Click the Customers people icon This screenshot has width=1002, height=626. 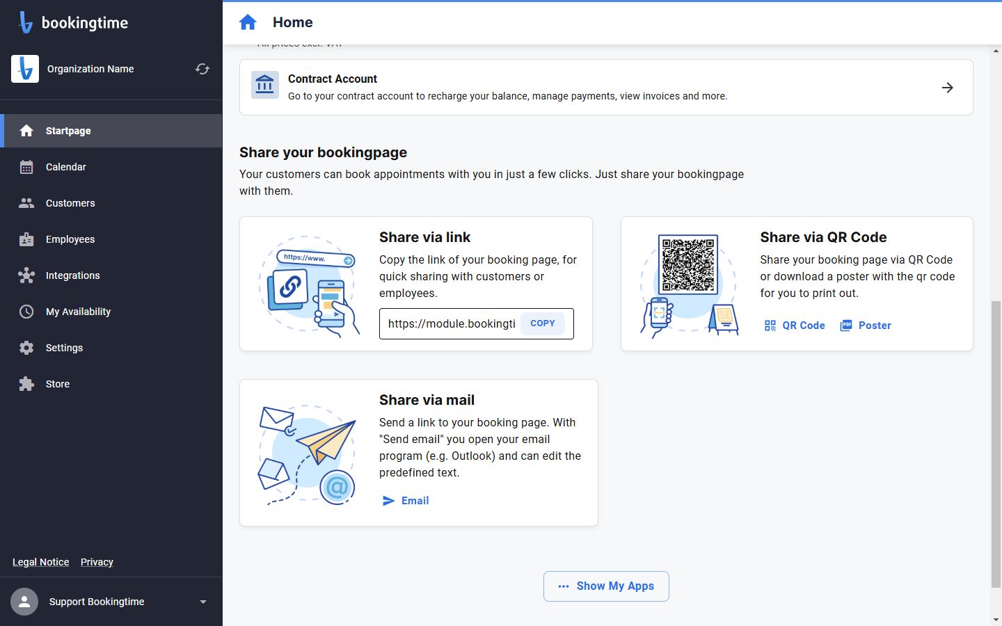[x=26, y=203]
